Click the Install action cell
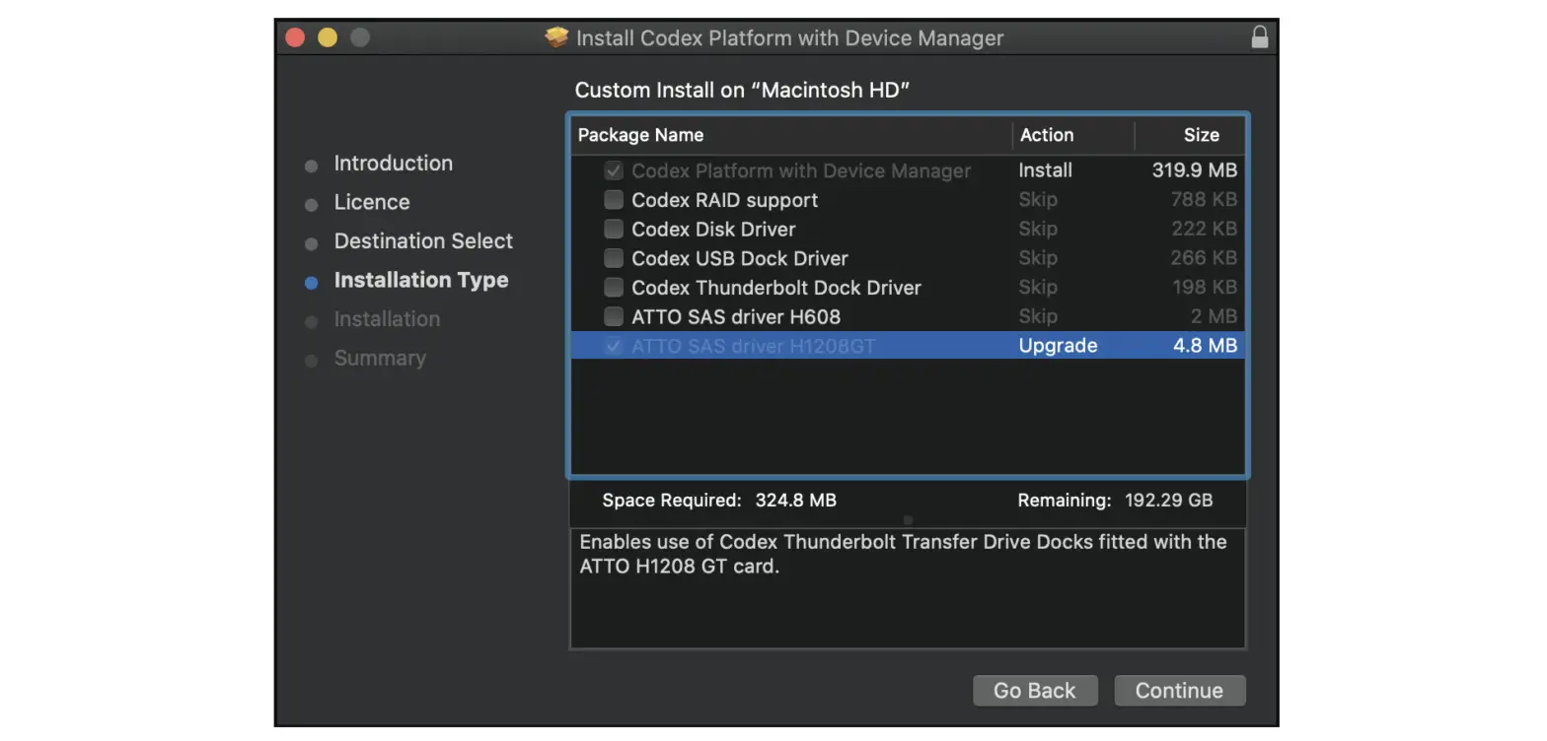1547x741 pixels. [x=1045, y=170]
